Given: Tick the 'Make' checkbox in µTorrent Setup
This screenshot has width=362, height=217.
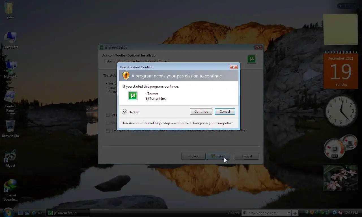Looking at the screenshot, I should 108,123.
